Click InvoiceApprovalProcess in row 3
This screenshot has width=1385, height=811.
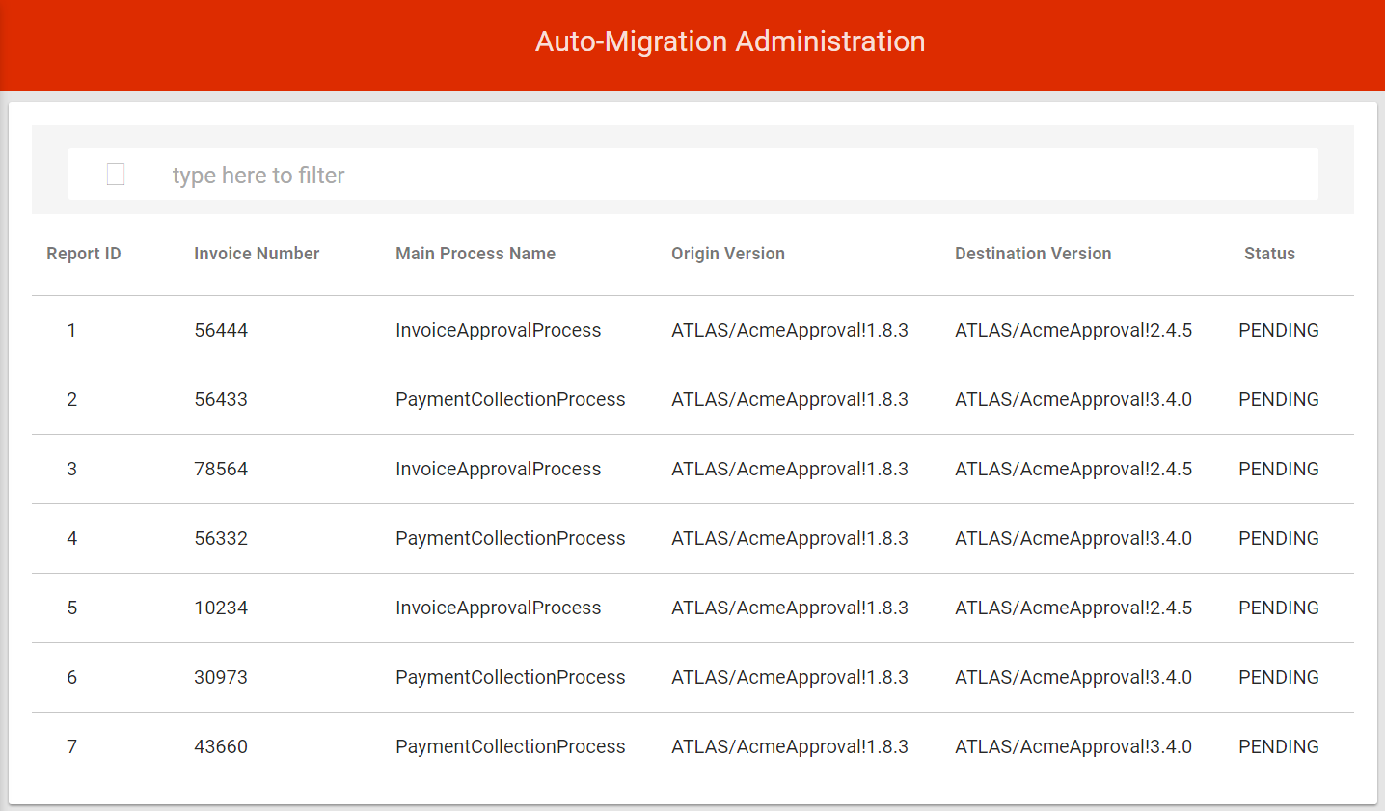pyautogui.click(x=498, y=469)
